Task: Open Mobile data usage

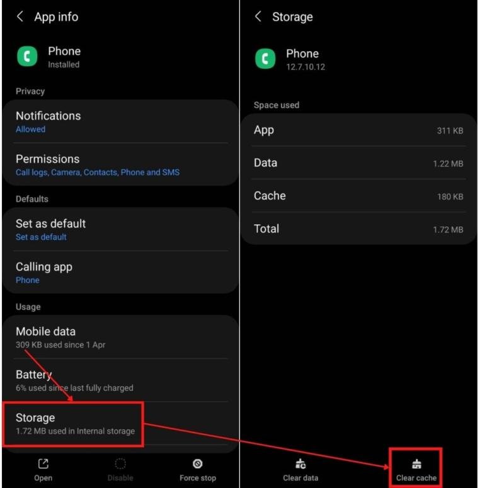Action: (x=120, y=337)
